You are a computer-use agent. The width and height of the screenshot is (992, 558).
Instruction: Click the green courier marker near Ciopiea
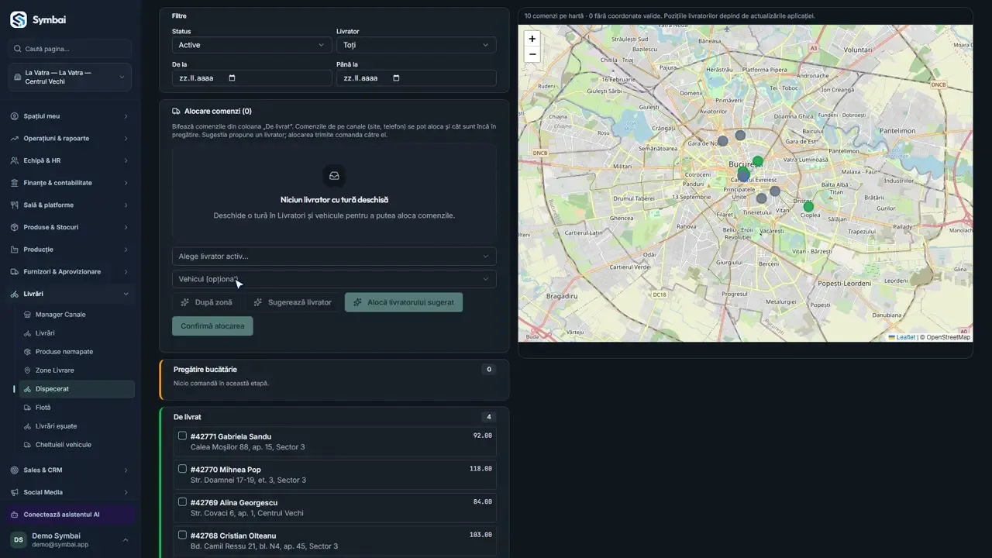tap(808, 206)
